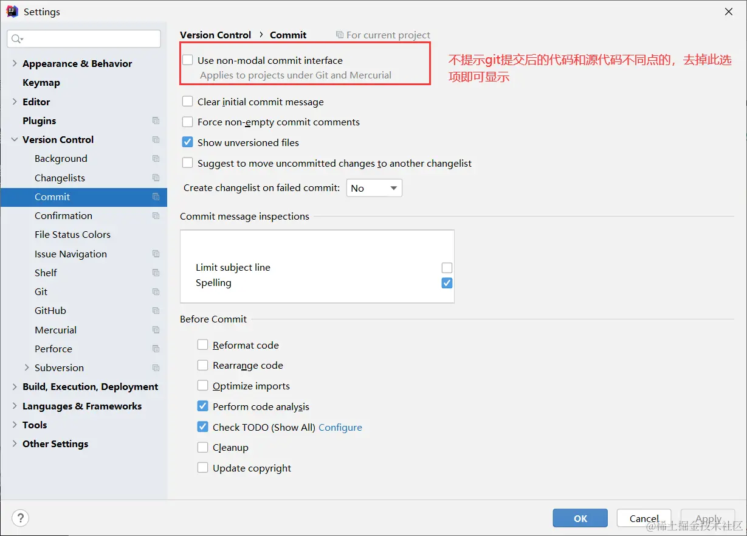Enable Use non-modal commit interface

pyautogui.click(x=188, y=60)
